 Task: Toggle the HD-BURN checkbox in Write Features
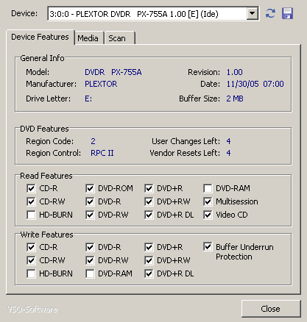pyautogui.click(x=31, y=273)
